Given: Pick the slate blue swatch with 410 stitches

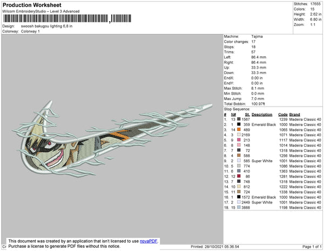Looking at the screenshot, I should click(x=239, y=171).
